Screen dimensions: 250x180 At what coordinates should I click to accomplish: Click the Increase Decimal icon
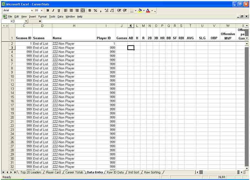coord(107,11)
